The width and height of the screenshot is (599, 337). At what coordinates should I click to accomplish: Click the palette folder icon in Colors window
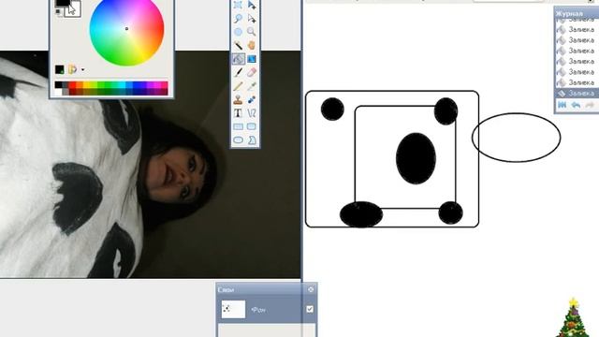(72, 69)
